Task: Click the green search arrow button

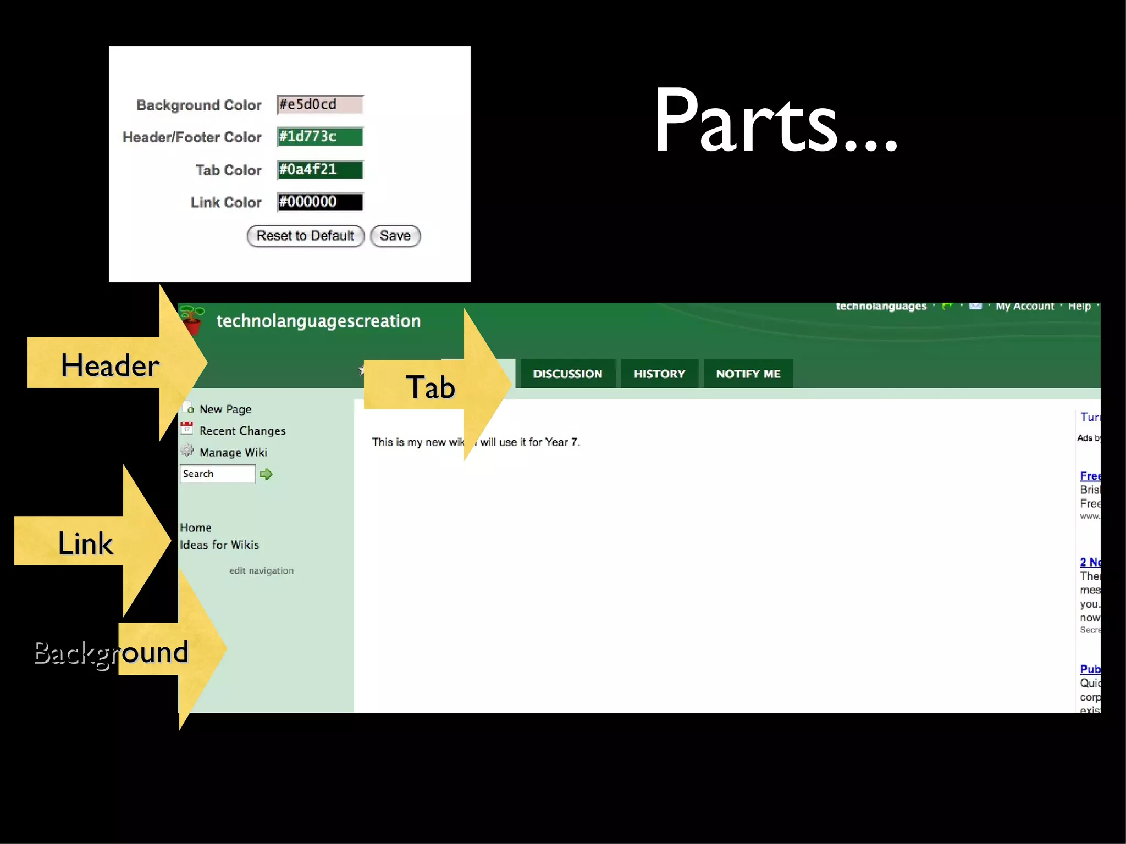Action: 266,474
